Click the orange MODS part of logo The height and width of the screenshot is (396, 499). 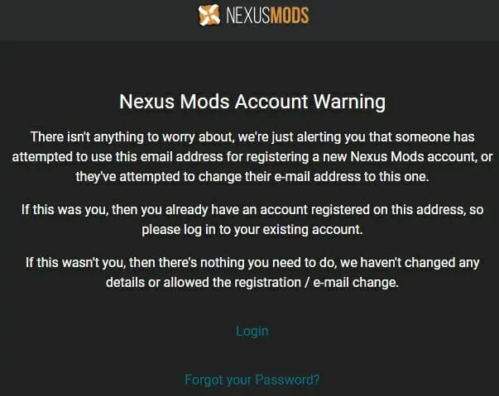coord(290,15)
